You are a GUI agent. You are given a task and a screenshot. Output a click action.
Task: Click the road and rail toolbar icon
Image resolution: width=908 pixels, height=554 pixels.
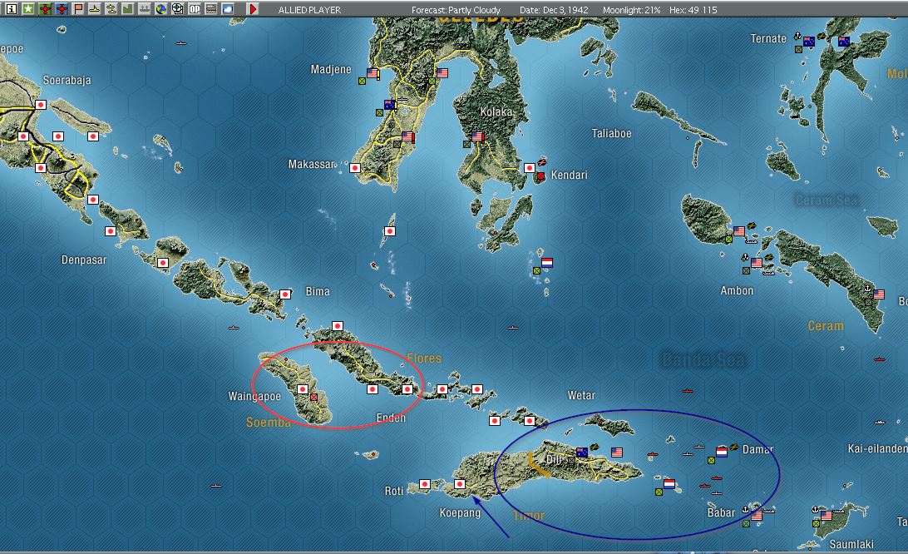(x=211, y=8)
